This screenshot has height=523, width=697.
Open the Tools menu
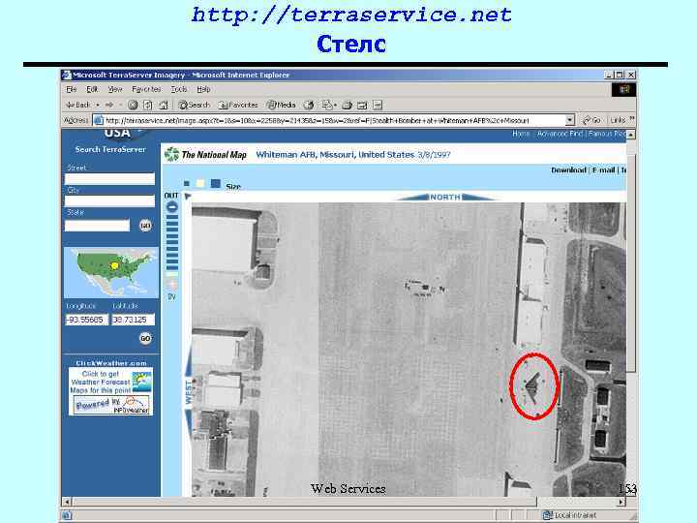pyautogui.click(x=179, y=89)
